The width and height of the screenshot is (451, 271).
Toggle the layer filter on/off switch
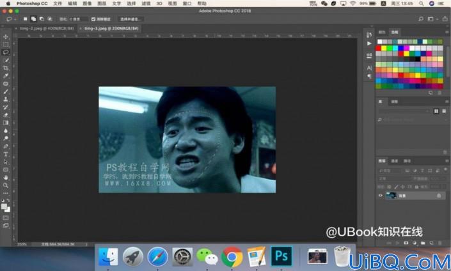[445, 170]
